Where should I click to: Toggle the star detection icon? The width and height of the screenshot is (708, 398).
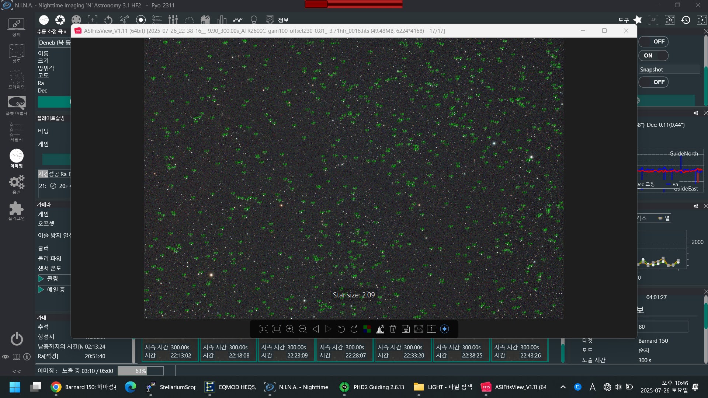[x=445, y=329]
